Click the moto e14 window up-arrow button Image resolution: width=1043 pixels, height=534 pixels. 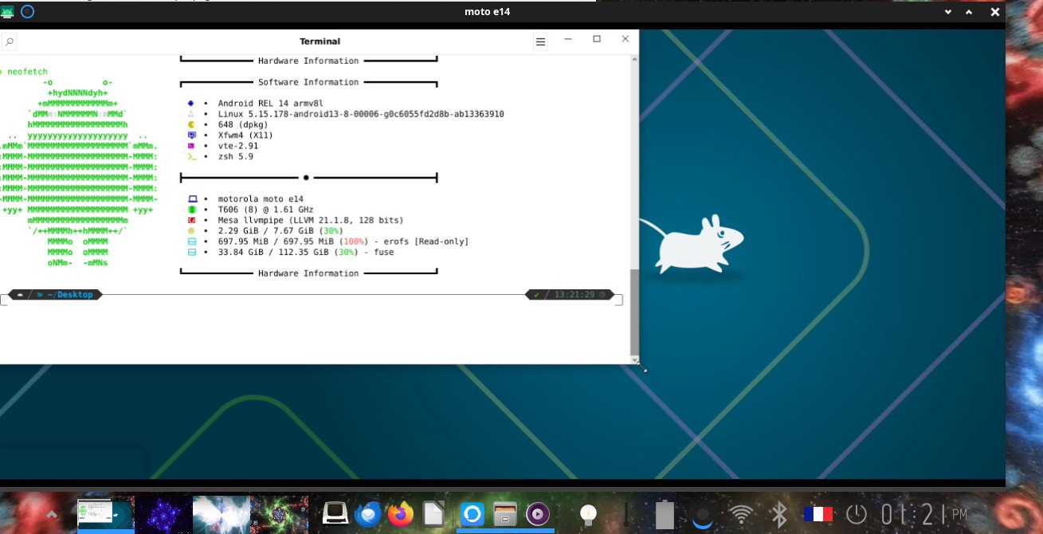pos(970,12)
